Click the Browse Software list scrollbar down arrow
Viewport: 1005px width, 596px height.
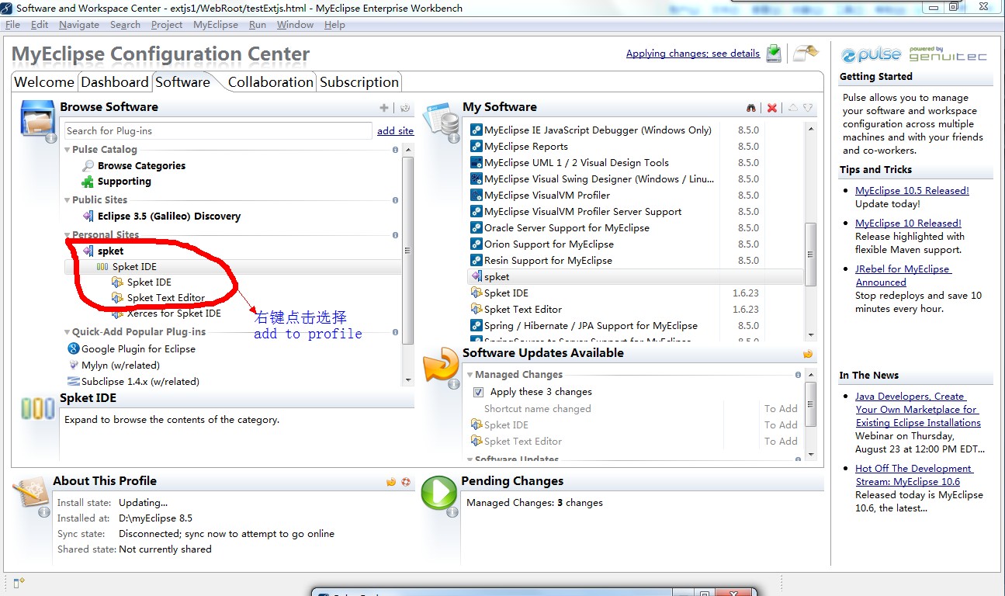[408, 380]
